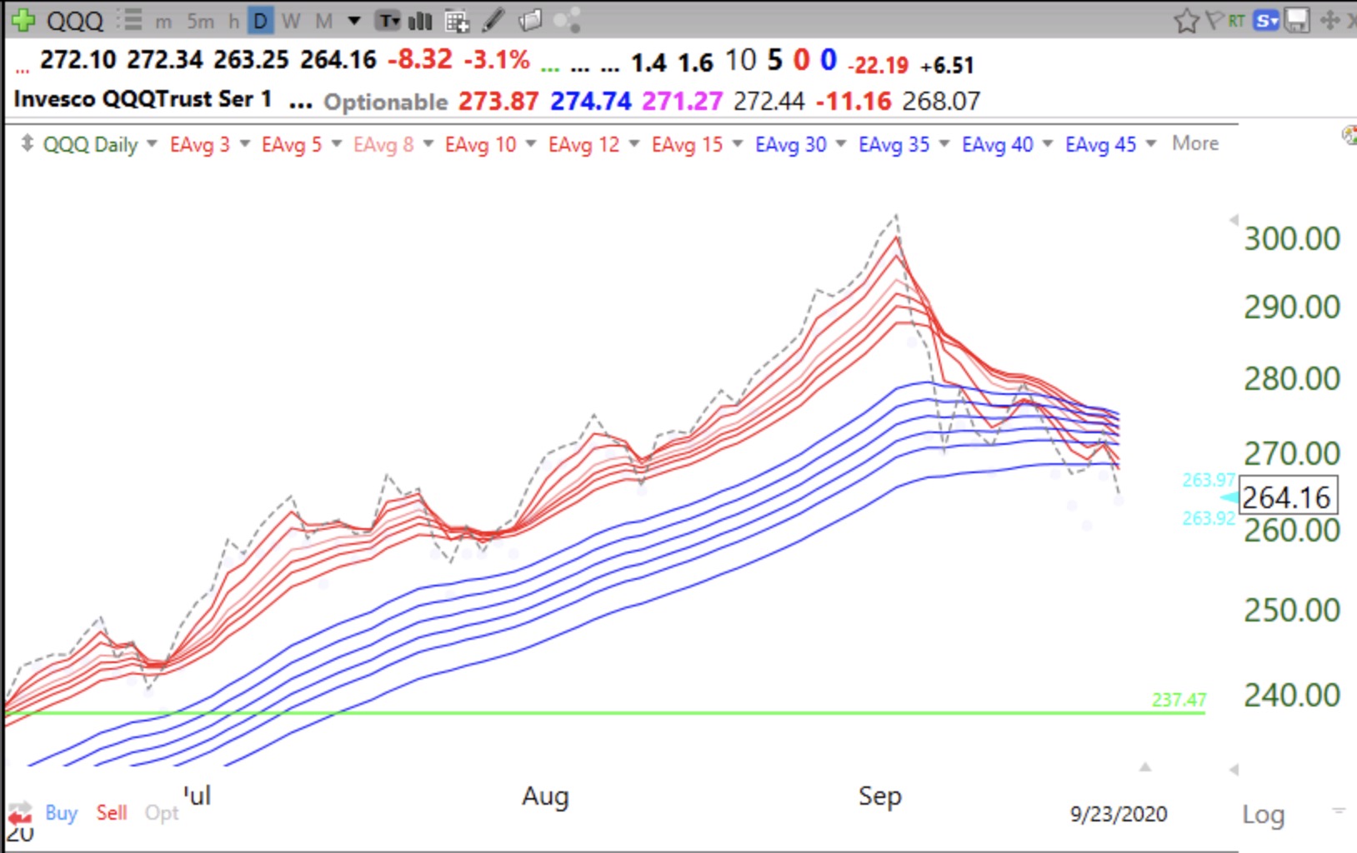Image resolution: width=1357 pixels, height=853 pixels.
Task: Toggle the flag icon in top bar
Action: click(x=1214, y=20)
